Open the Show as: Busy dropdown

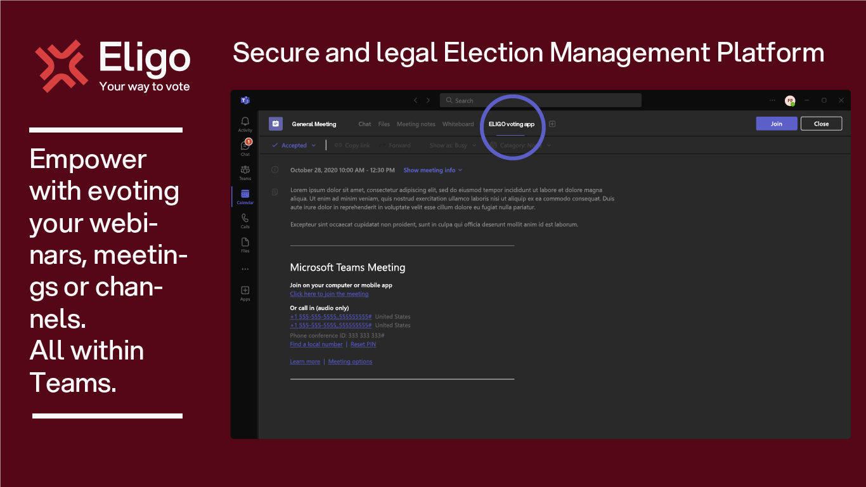(x=453, y=145)
